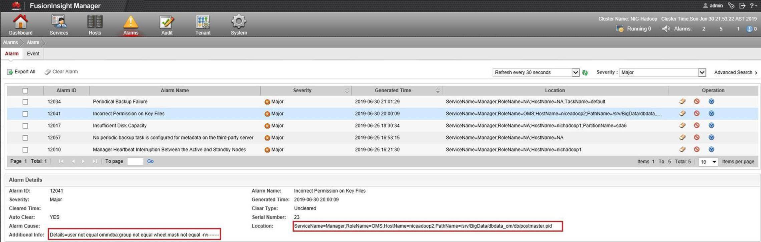Check the box for alarm 12041
The image size is (761, 242).
25,114
